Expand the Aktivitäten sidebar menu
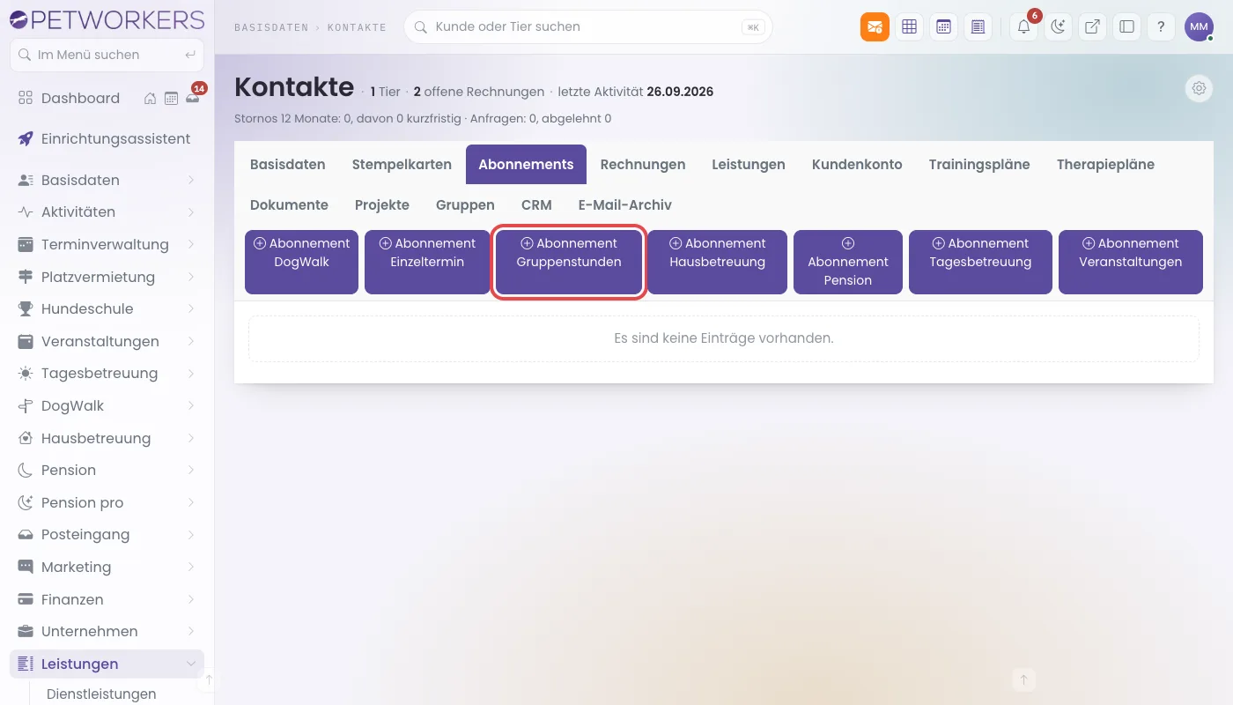Viewport: 1233px width, 705px height. click(106, 211)
